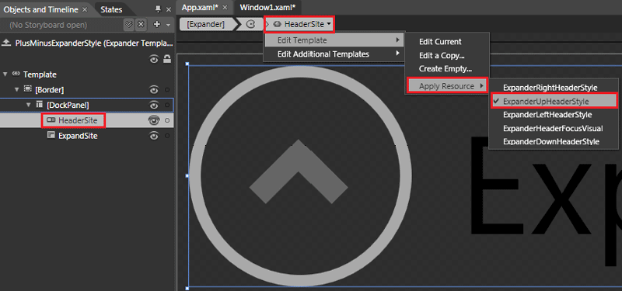This screenshot has width=622, height=291.
Task: Select the HeaderSite row in the tree
Action: [x=87, y=120]
